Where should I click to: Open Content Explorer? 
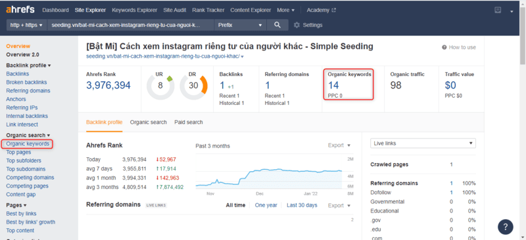[251, 10]
